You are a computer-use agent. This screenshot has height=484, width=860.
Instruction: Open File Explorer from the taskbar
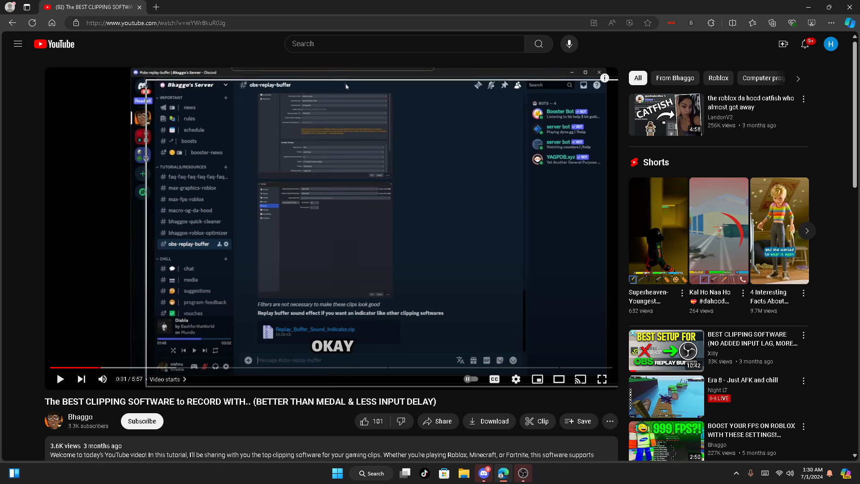pos(464,473)
